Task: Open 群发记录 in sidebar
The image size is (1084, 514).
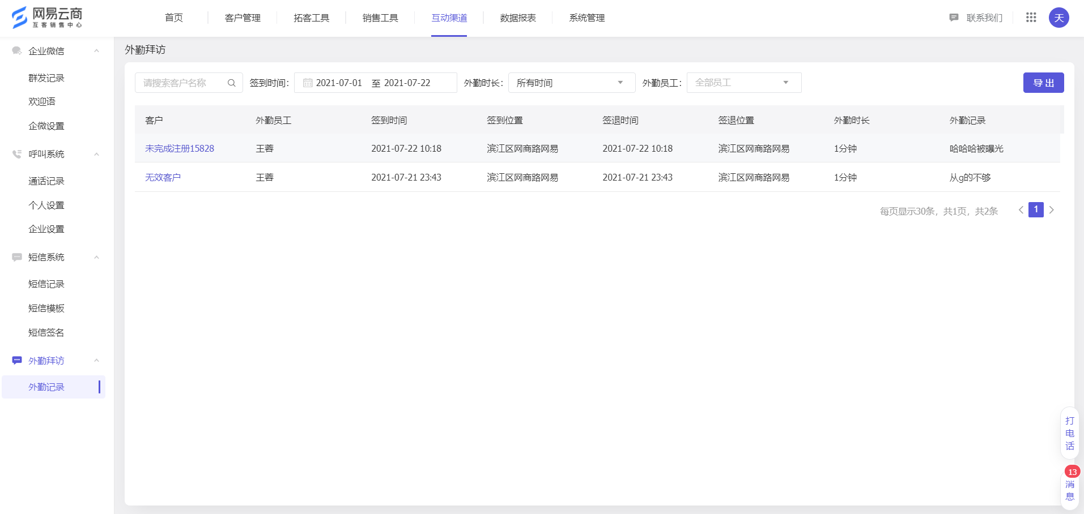Action: pyautogui.click(x=46, y=78)
